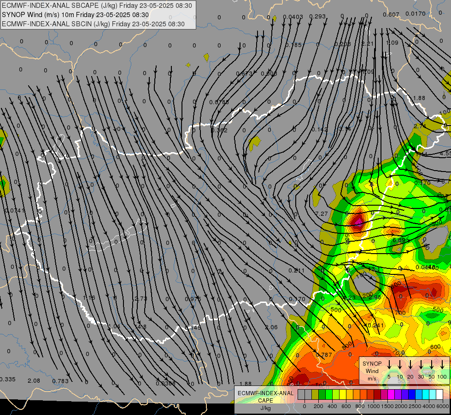451x415 pixels.
Task: Click the map value 0.673
Action: coord(244,73)
